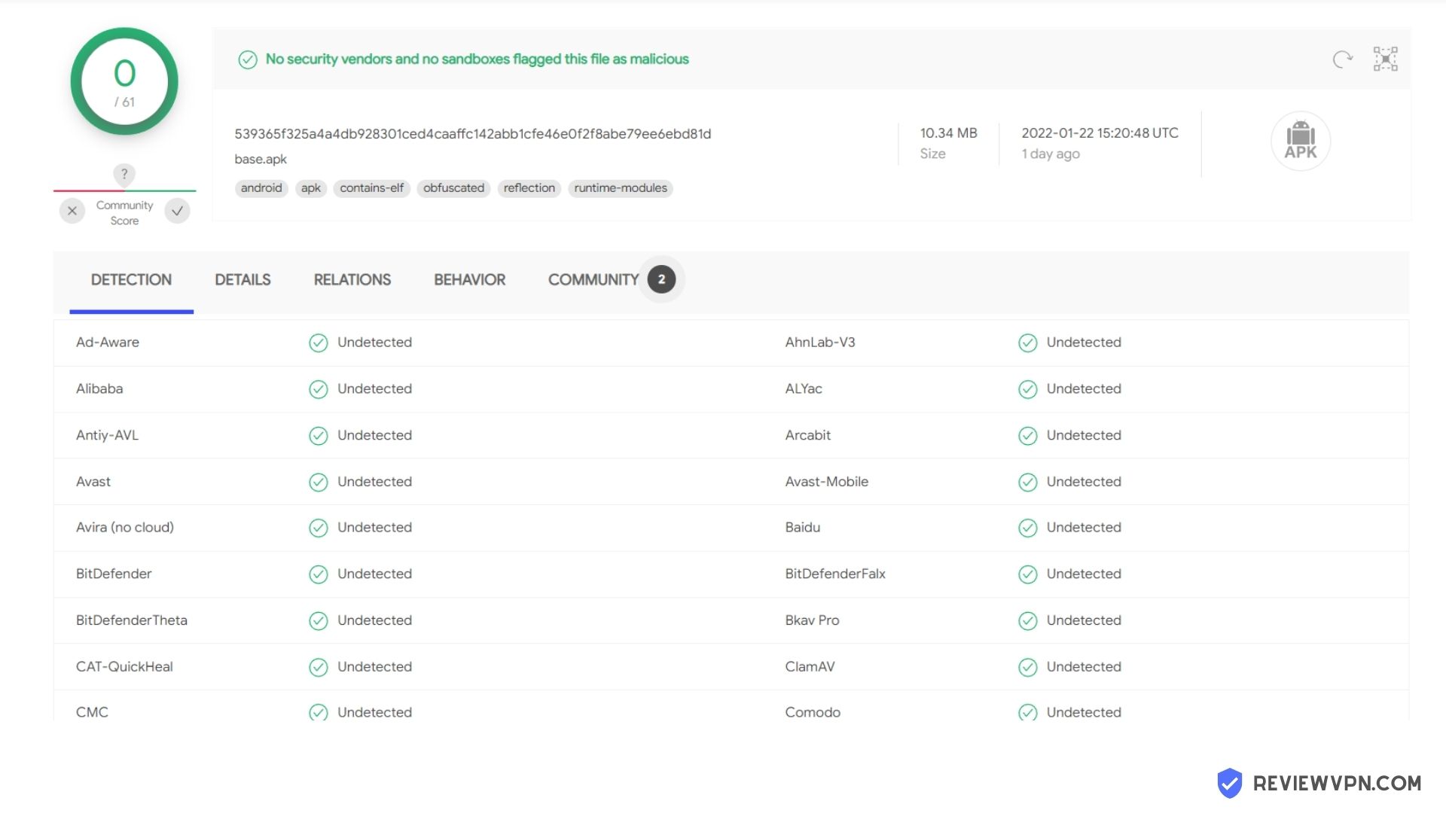
Task: Click the obfuscated tag
Action: tap(453, 188)
